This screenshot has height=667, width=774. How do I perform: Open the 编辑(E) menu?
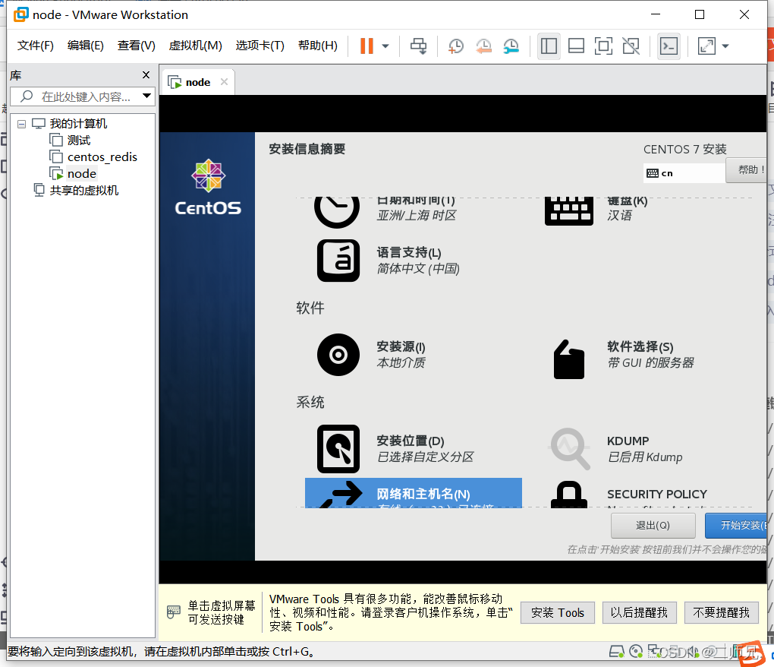point(86,46)
